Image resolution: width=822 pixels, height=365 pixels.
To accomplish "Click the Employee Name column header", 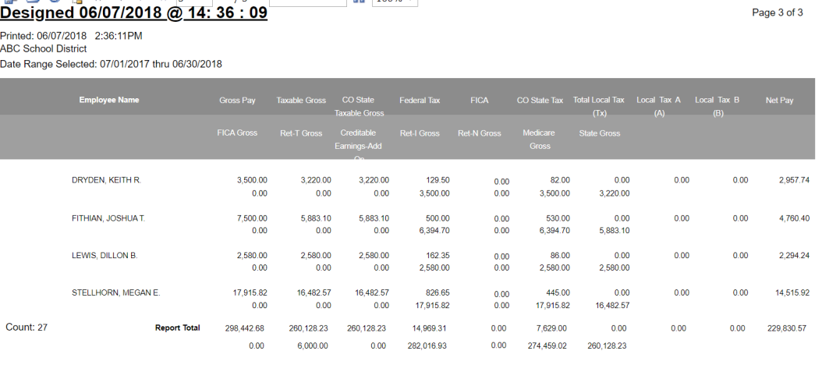I will (x=110, y=100).
